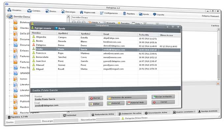Click the Indexación: No activa status icon
The image size is (224, 129).
click(x=120, y=114)
